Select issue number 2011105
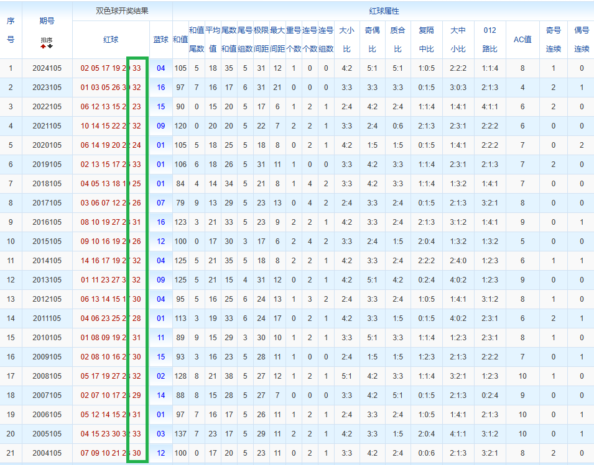The image size is (594, 465). coord(47,318)
